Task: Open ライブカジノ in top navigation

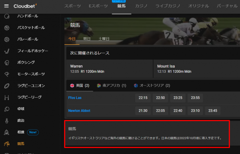Action: pos(168,6)
